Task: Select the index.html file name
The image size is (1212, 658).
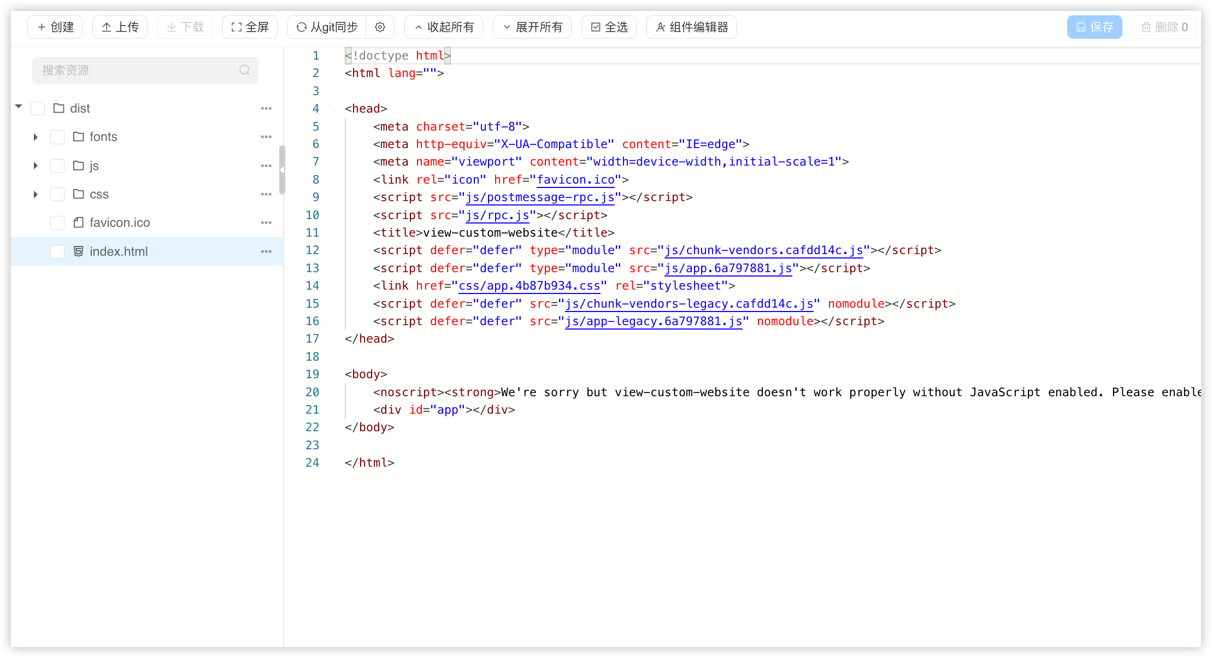Action: (119, 251)
